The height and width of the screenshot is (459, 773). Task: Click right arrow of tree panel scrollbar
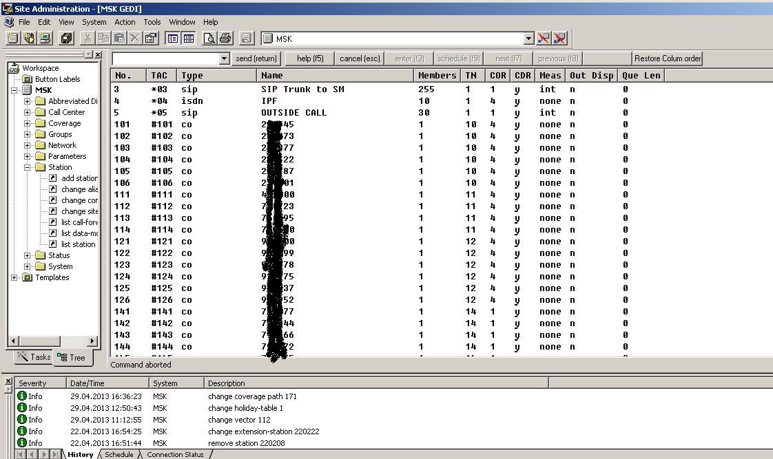click(x=92, y=341)
